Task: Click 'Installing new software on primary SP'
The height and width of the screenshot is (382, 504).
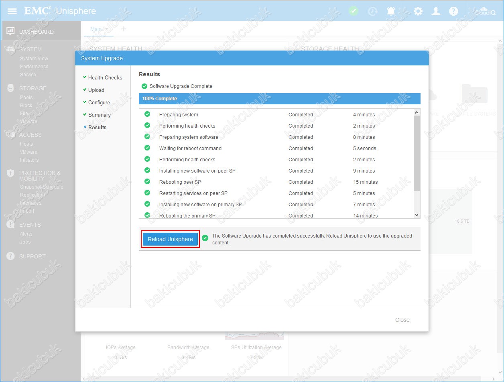Action: tap(200, 205)
